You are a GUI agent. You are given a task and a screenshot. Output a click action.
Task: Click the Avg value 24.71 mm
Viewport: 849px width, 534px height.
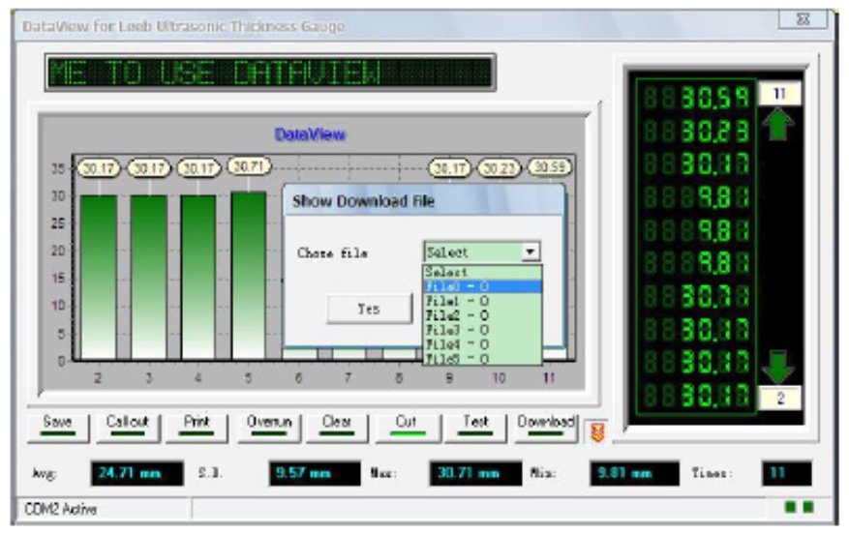(x=137, y=473)
